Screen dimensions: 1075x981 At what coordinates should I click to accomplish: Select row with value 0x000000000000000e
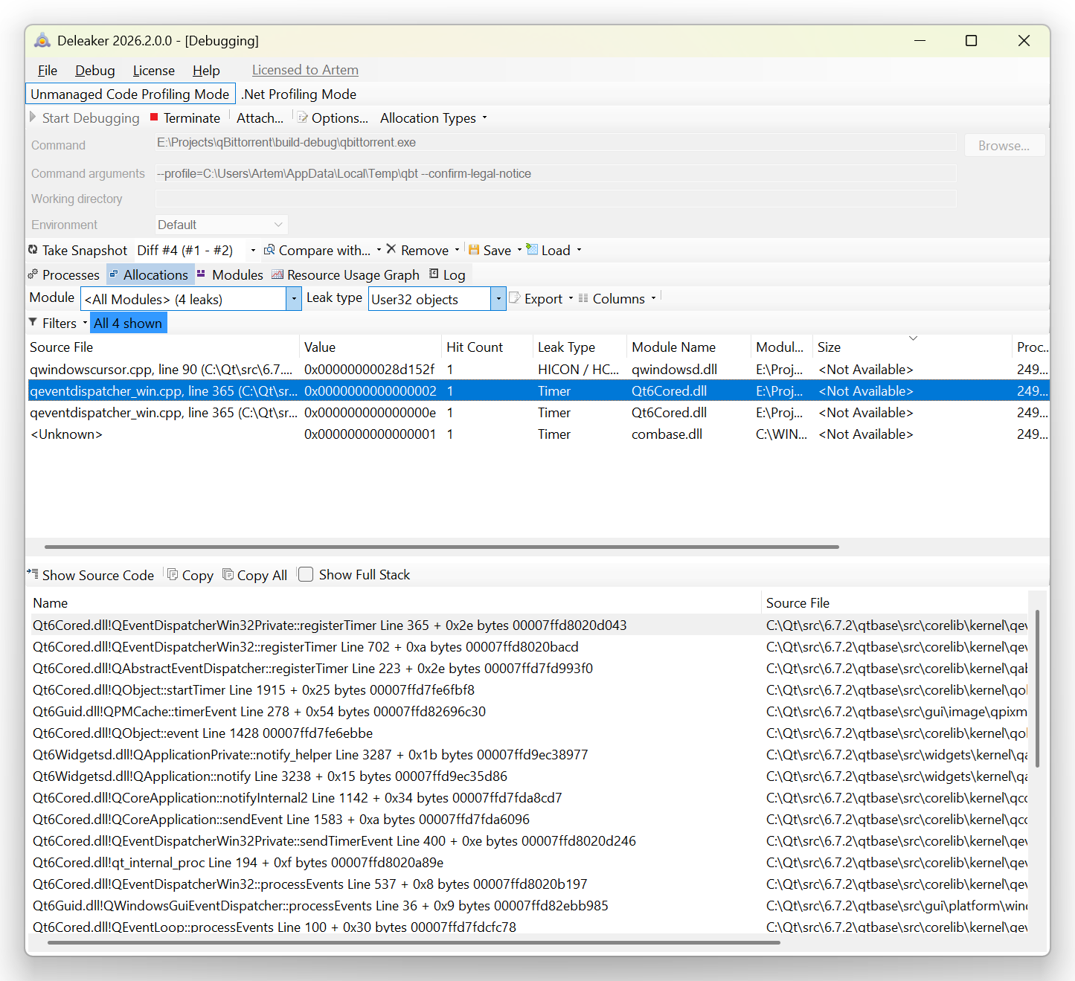538,412
